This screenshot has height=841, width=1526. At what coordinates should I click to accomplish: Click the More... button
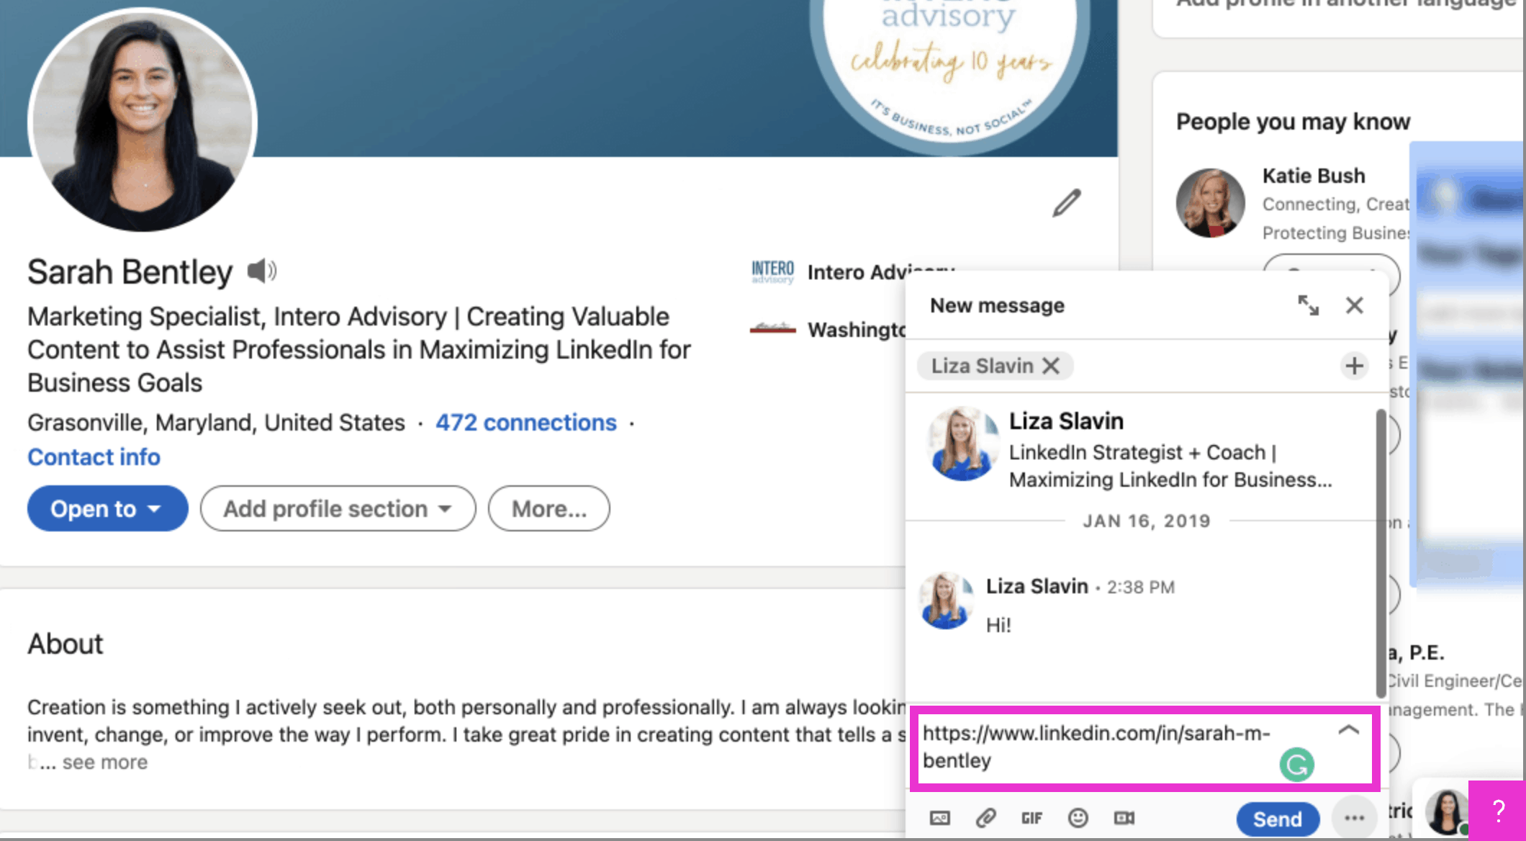[548, 508]
